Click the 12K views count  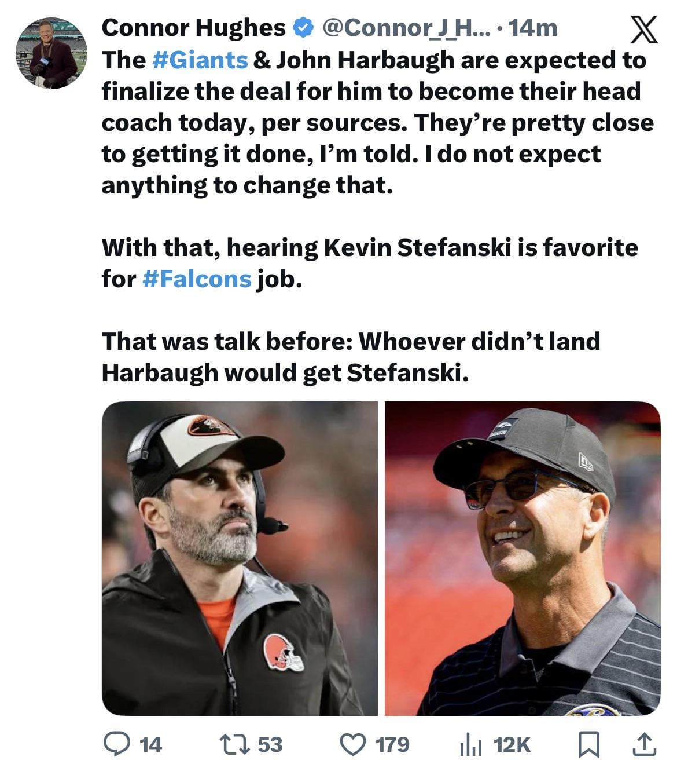[512, 744]
